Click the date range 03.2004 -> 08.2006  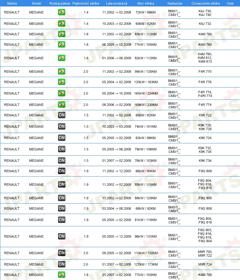click(117, 208)
